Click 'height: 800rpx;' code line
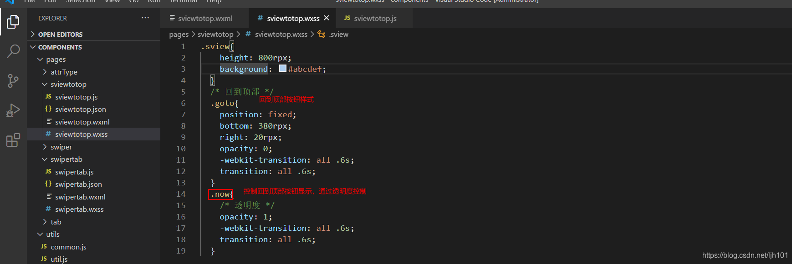 coord(255,58)
